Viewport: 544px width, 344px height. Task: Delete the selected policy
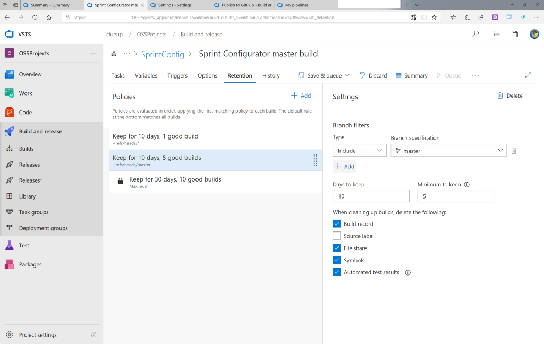pos(510,96)
